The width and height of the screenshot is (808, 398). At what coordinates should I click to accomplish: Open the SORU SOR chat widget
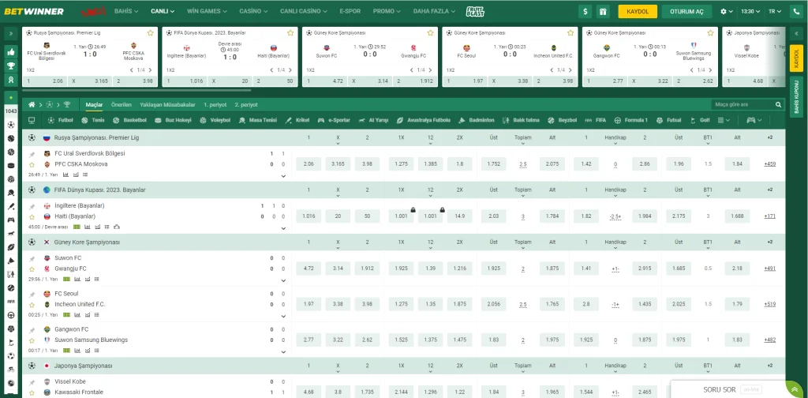tap(728, 390)
